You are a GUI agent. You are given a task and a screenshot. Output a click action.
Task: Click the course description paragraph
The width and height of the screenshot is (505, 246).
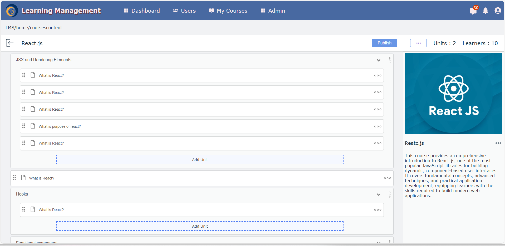click(451, 176)
